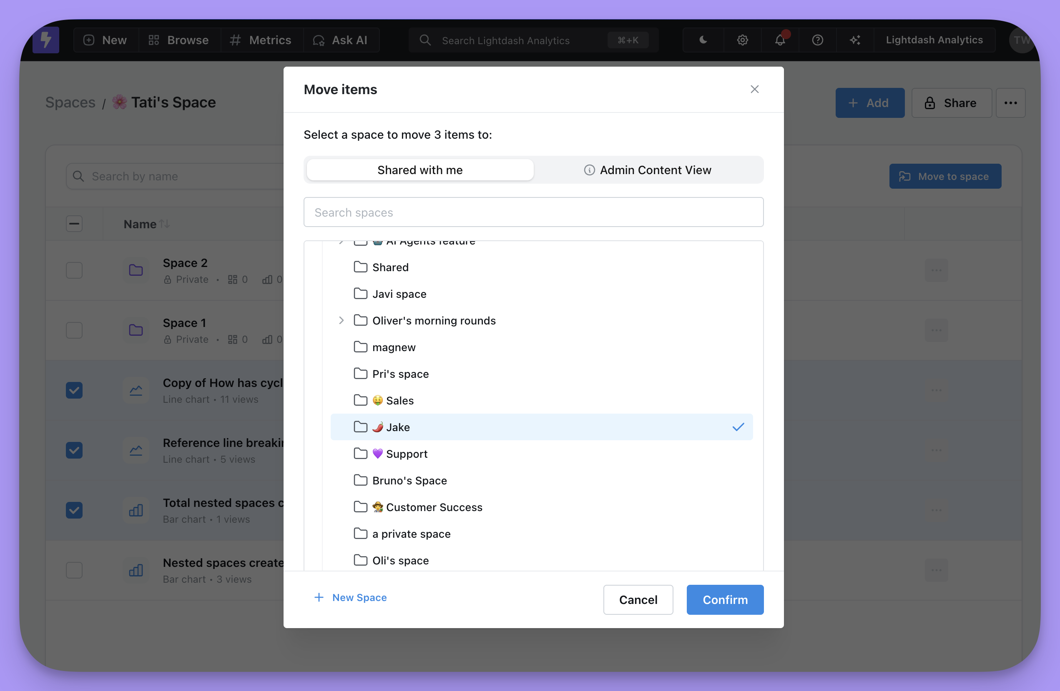The image size is (1060, 691).
Task: Open the Lightdash Analytics project switcher
Action: click(x=934, y=40)
